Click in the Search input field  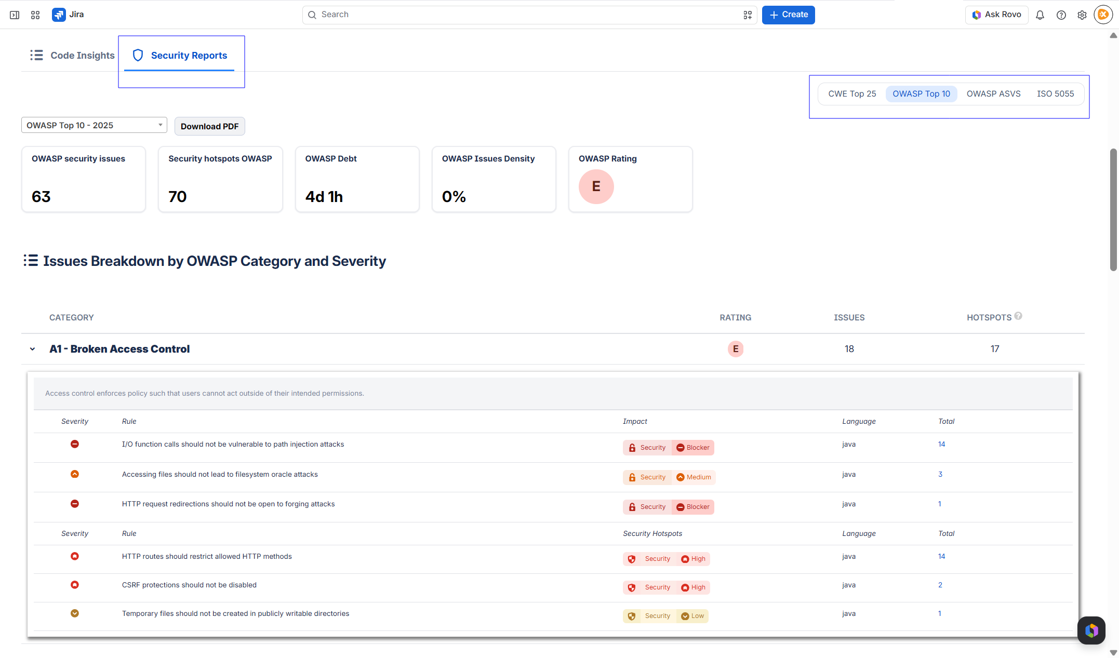coord(529,15)
